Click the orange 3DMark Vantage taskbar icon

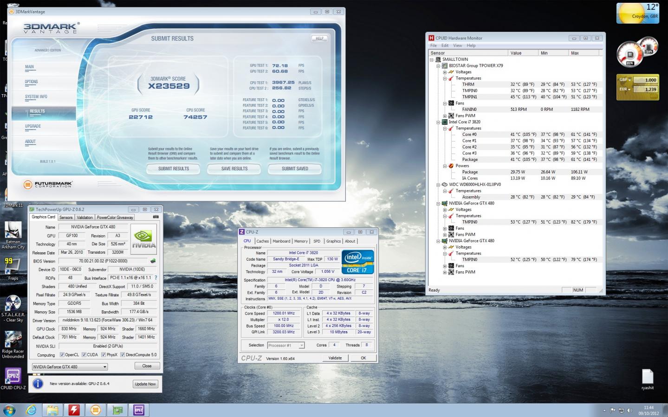point(95,410)
